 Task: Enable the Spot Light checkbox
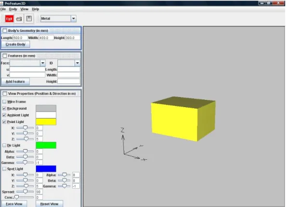click(x=4, y=169)
